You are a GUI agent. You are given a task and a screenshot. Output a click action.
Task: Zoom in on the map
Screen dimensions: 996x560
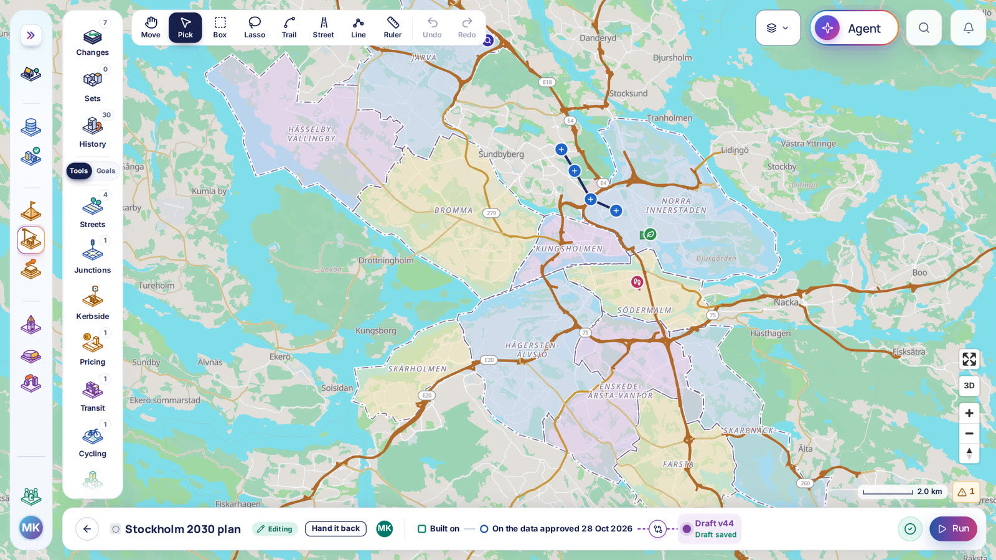click(969, 413)
